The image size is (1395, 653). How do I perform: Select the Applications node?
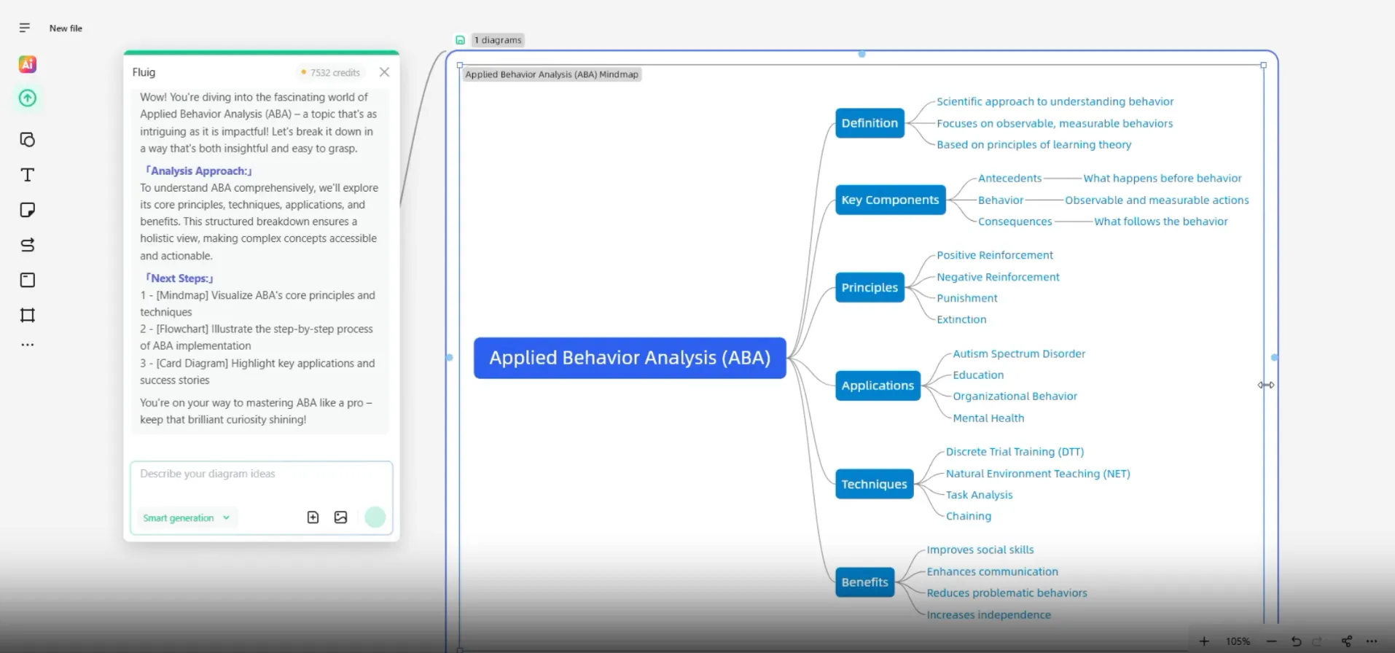(878, 386)
